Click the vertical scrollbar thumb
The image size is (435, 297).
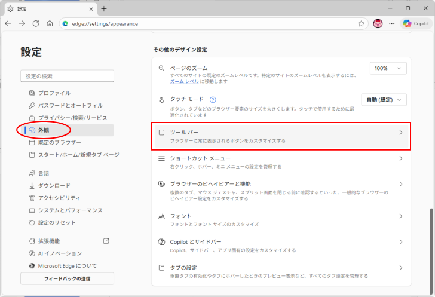click(431, 251)
